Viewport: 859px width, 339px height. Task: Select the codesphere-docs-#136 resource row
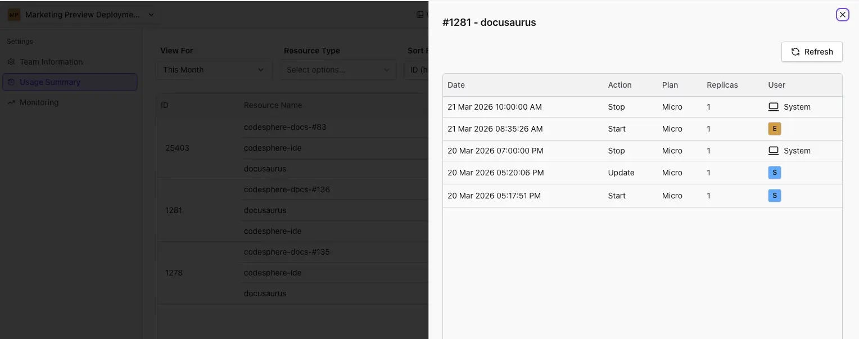[x=287, y=189]
